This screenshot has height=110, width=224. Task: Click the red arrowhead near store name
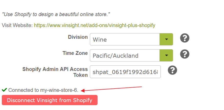(83, 91)
